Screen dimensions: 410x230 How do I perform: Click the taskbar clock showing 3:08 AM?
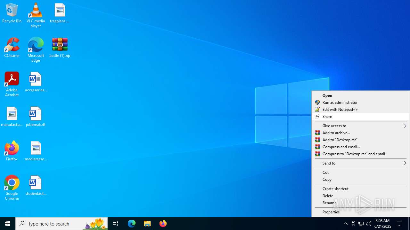click(383, 224)
